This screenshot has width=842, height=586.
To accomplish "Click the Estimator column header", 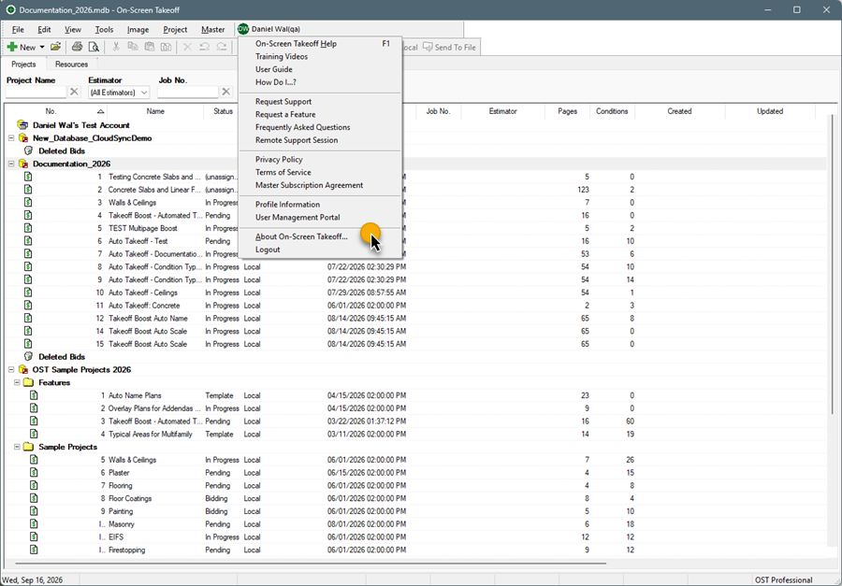I will [502, 111].
